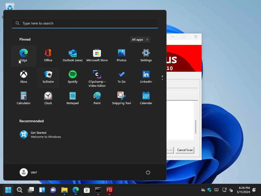Open File Explorer from the taskbar

(x=64, y=190)
